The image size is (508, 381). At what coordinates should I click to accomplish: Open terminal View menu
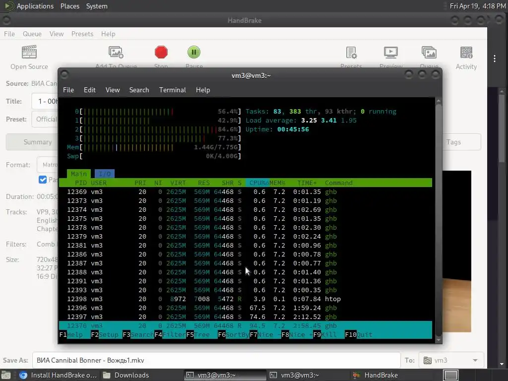point(113,90)
